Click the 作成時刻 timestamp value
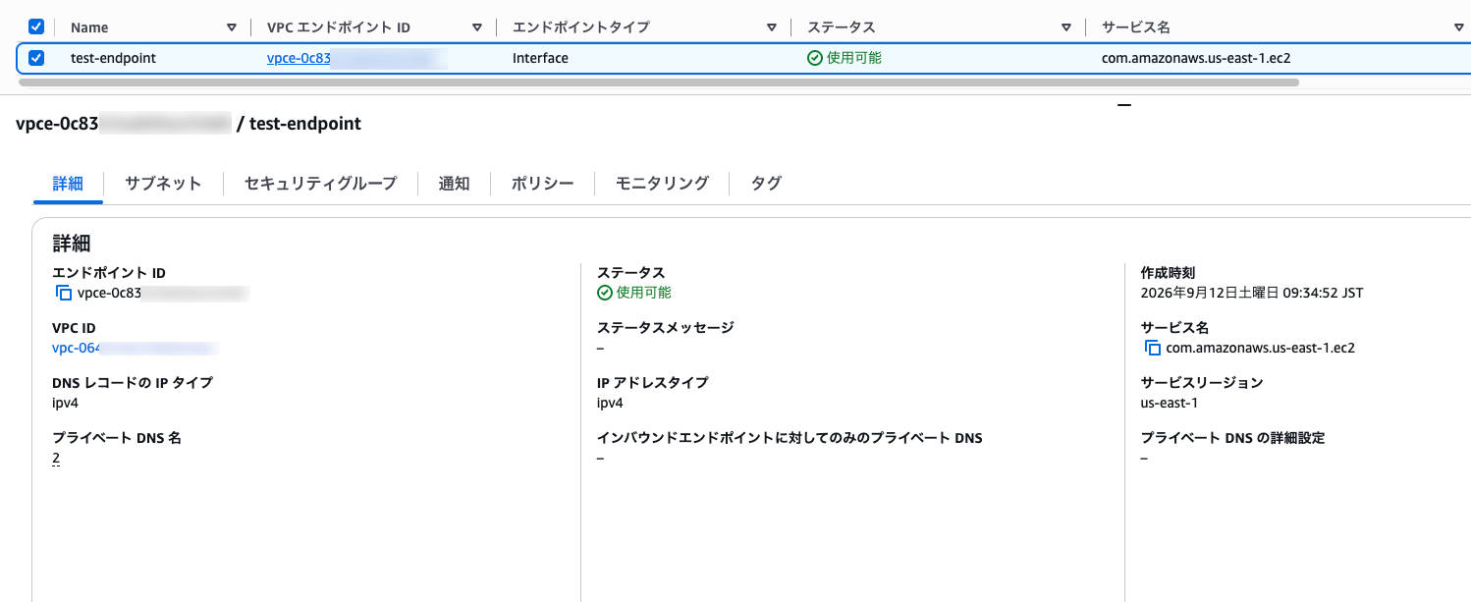The image size is (1471, 602). (x=1252, y=293)
